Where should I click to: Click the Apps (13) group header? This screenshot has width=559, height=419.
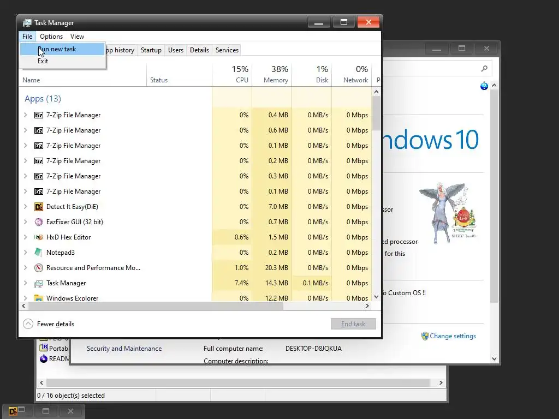pos(43,99)
